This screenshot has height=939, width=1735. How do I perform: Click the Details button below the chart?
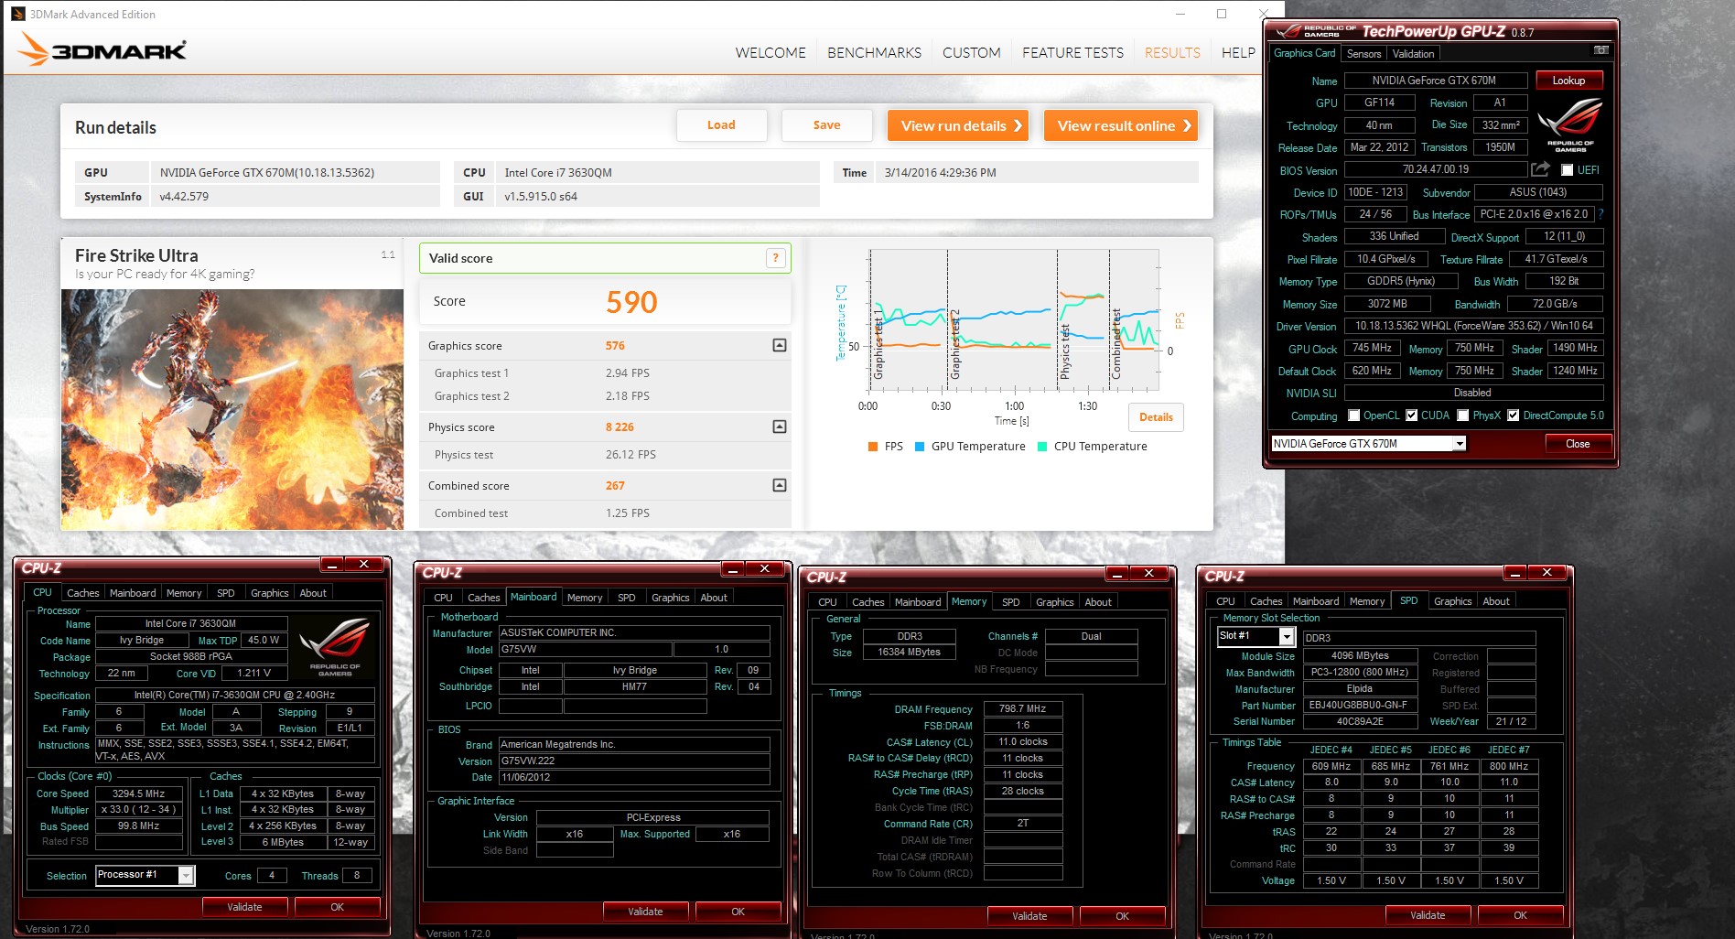tap(1156, 417)
